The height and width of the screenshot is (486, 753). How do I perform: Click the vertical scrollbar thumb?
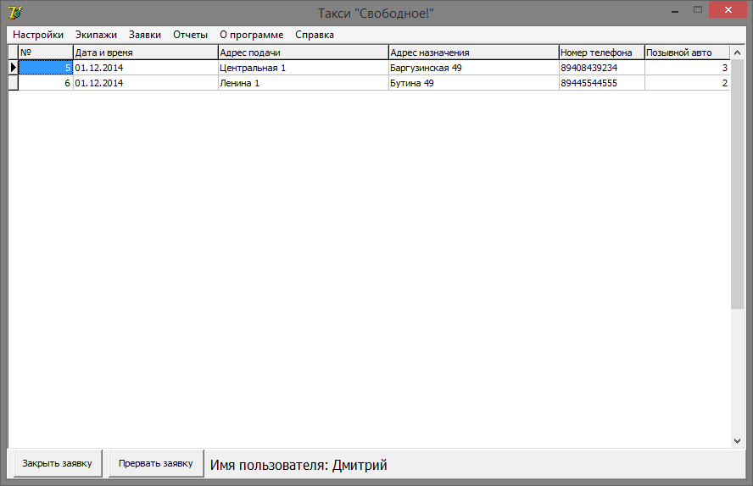click(x=737, y=185)
